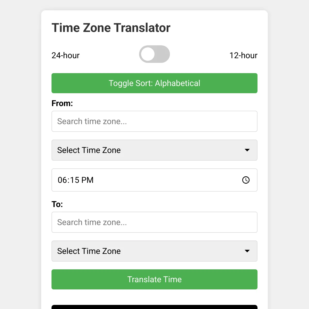Click the From dropdown arrow
The width and height of the screenshot is (309, 309).
247,150
